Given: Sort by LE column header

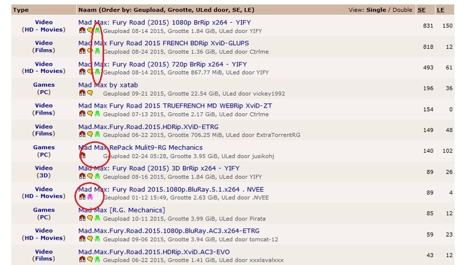Looking at the screenshot, I should [441, 10].
